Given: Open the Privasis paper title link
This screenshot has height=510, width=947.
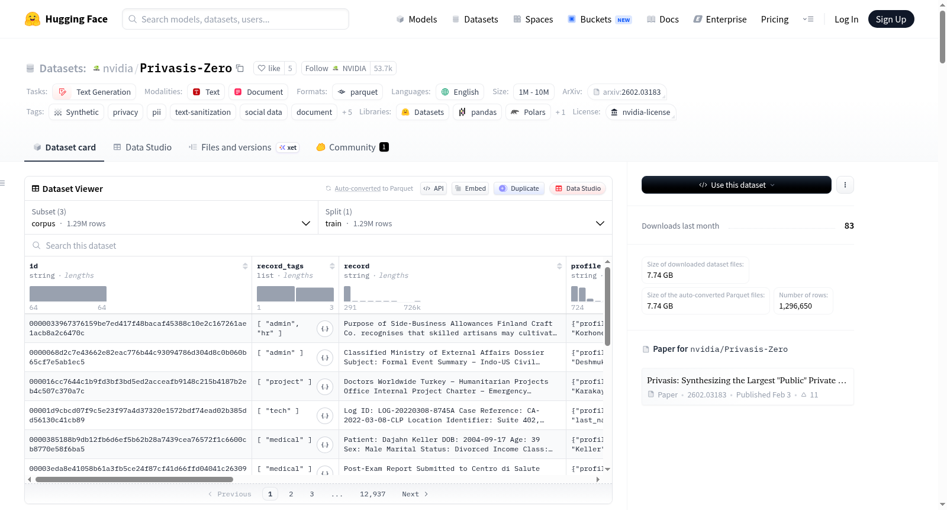Looking at the screenshot, I should coord(746,380).
